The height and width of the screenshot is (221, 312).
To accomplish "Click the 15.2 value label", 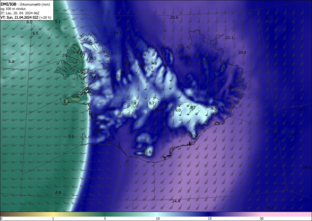I will tap(111, 109).
